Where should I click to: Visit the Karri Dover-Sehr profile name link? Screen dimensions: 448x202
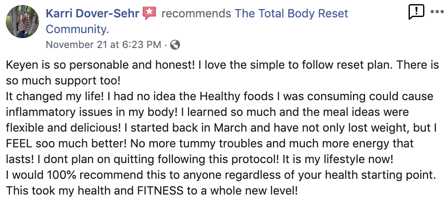[x=93, y=14]
